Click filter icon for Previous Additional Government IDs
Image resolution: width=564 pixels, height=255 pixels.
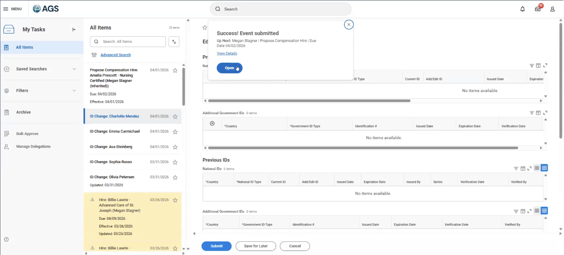pyautogui.click(x=516, y=211)
